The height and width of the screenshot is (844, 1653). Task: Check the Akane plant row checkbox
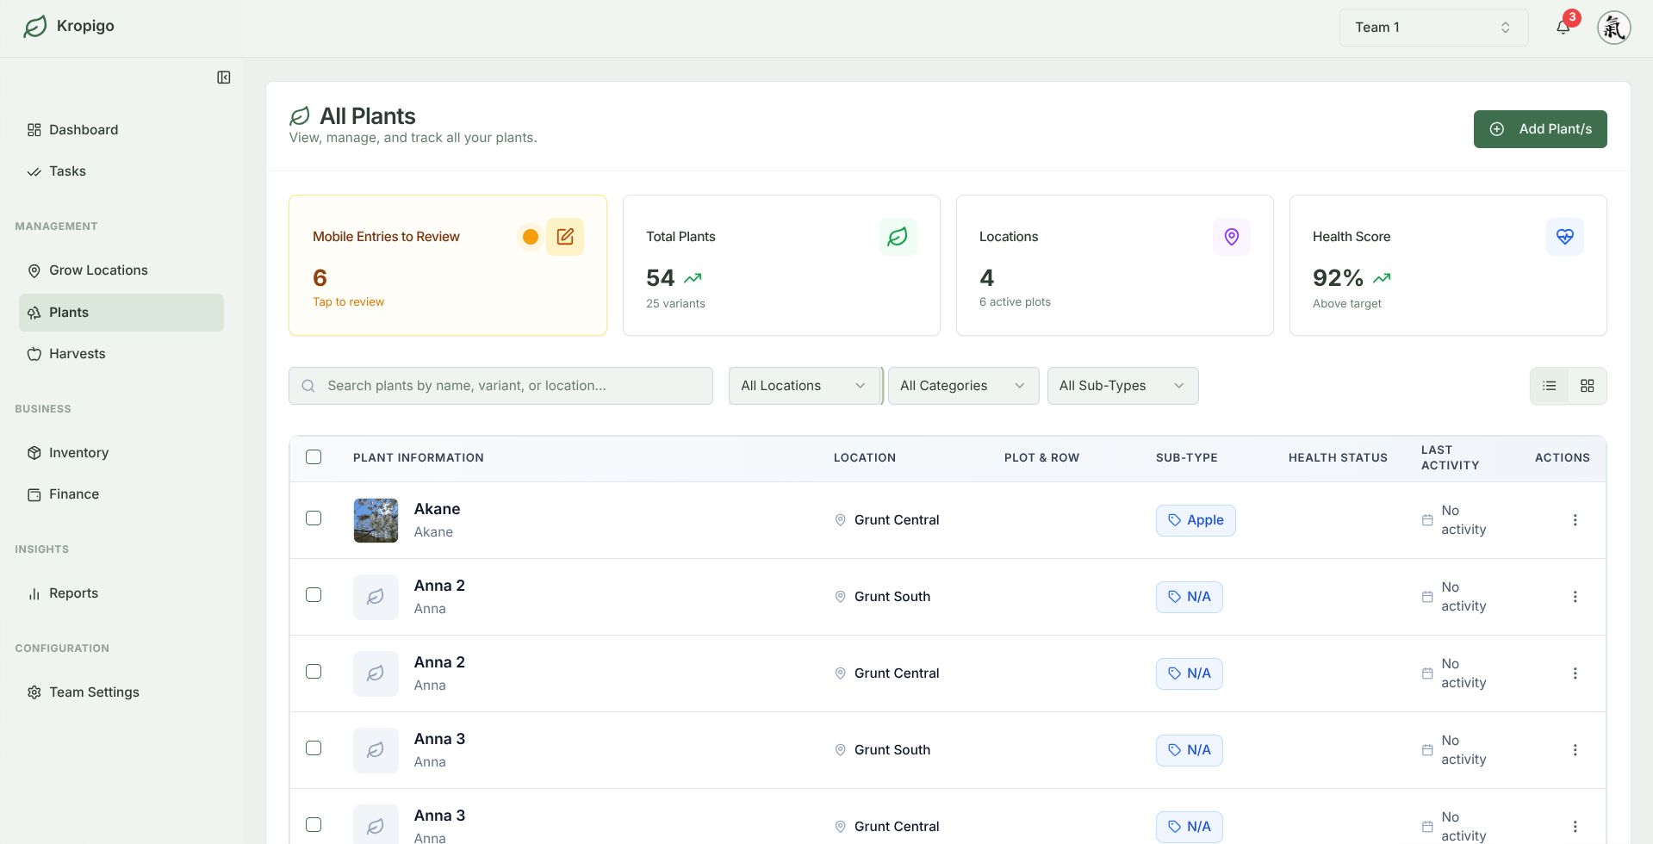tap(314, 518)
